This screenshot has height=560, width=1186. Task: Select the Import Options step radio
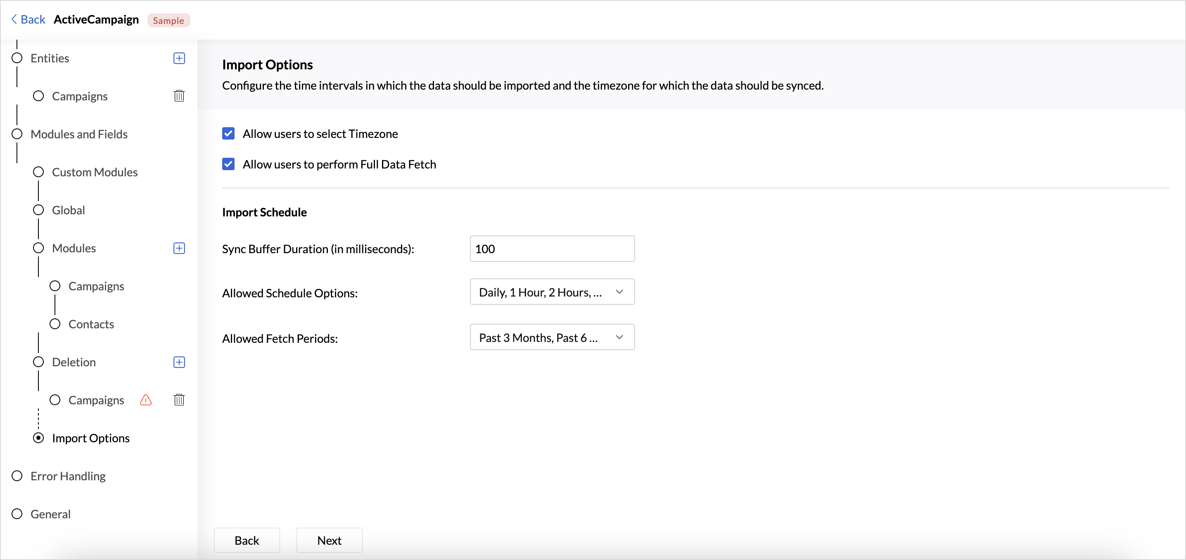(x=39, y=438)
